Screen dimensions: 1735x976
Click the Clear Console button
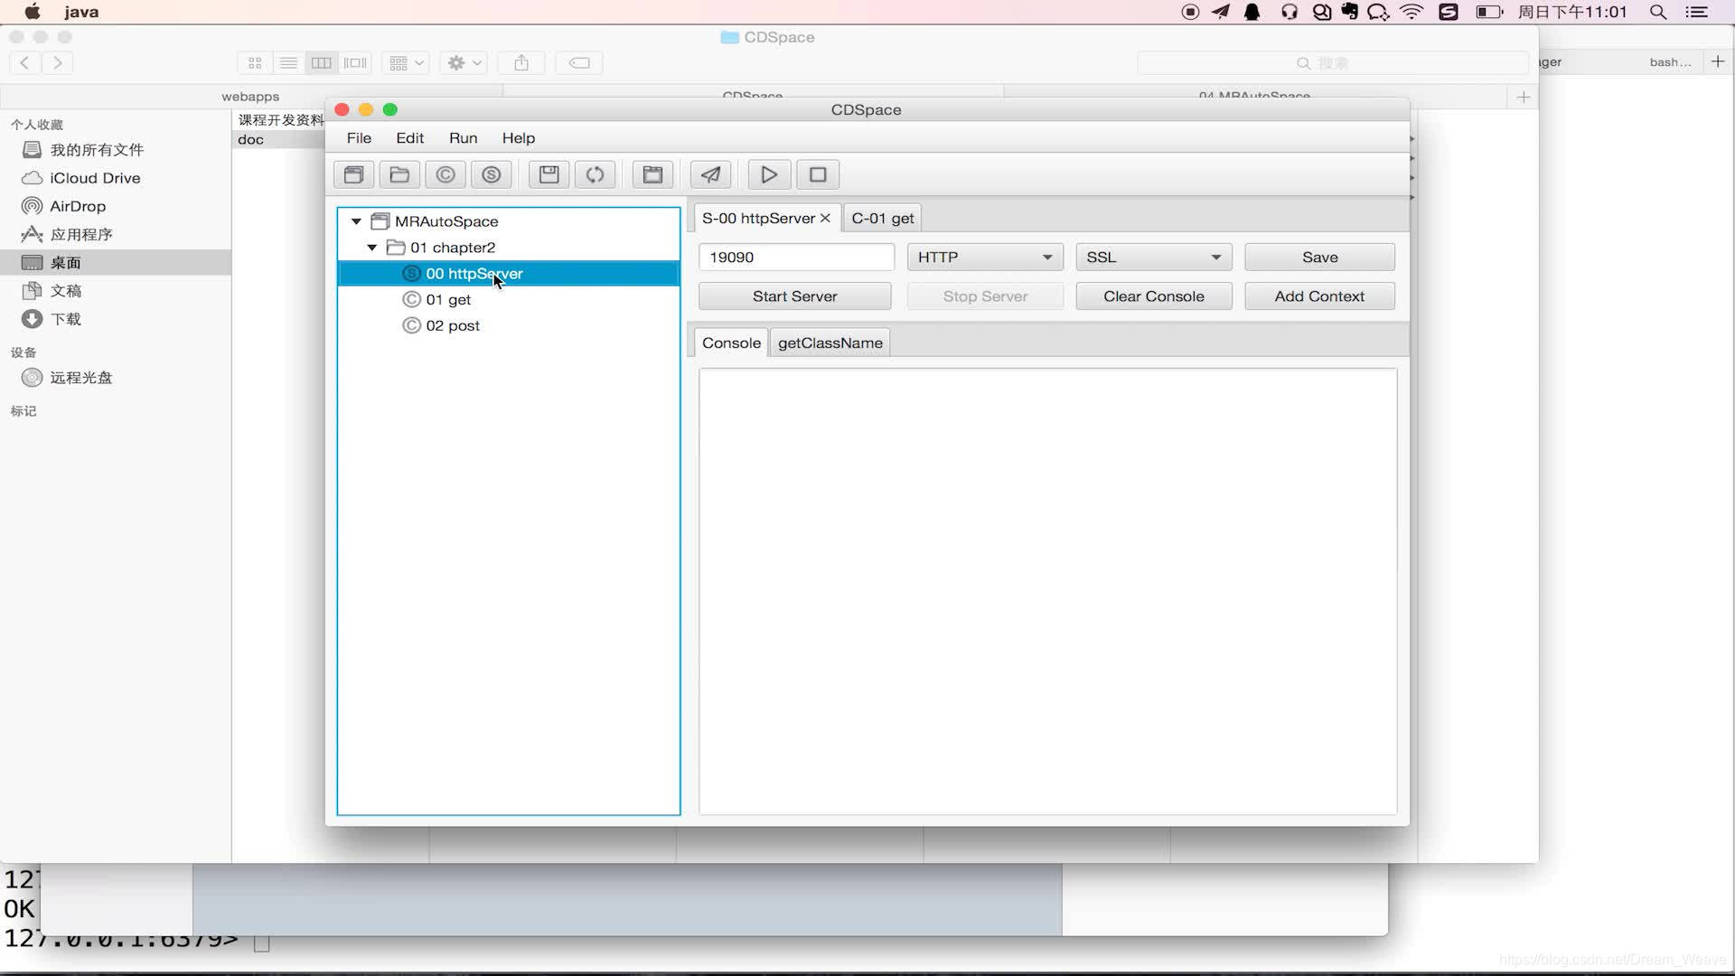(x=1154, y=296)
